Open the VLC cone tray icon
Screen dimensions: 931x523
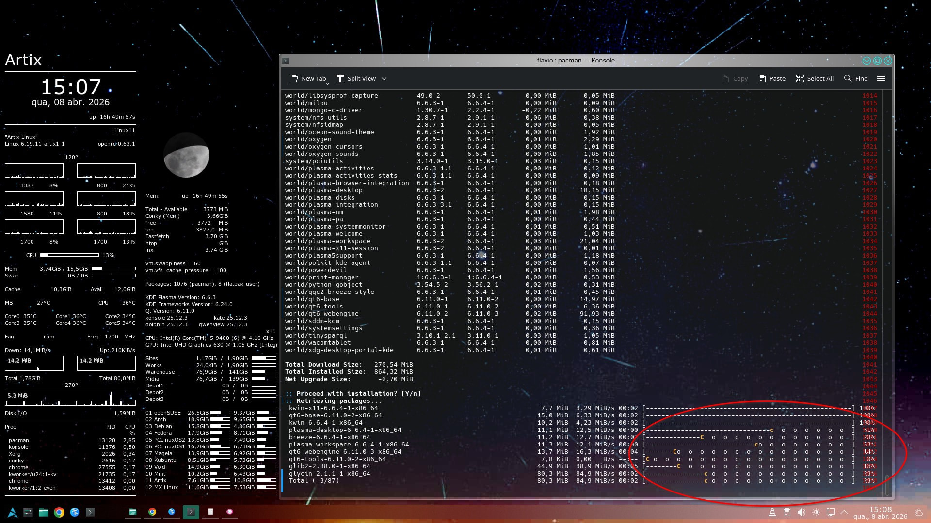772,512
